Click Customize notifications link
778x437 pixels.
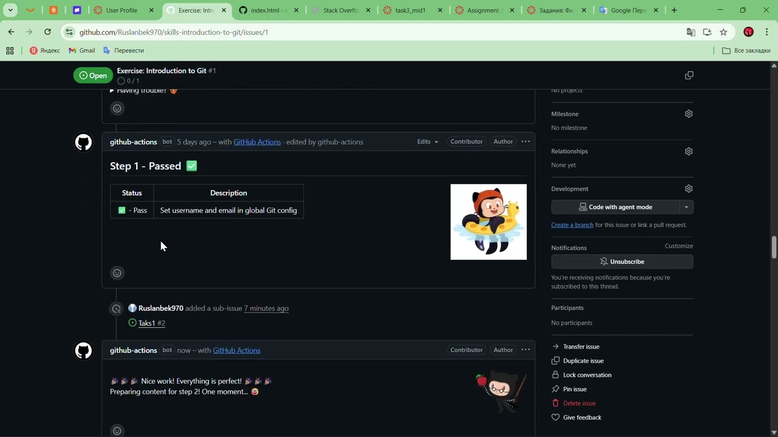coord(679,246)
